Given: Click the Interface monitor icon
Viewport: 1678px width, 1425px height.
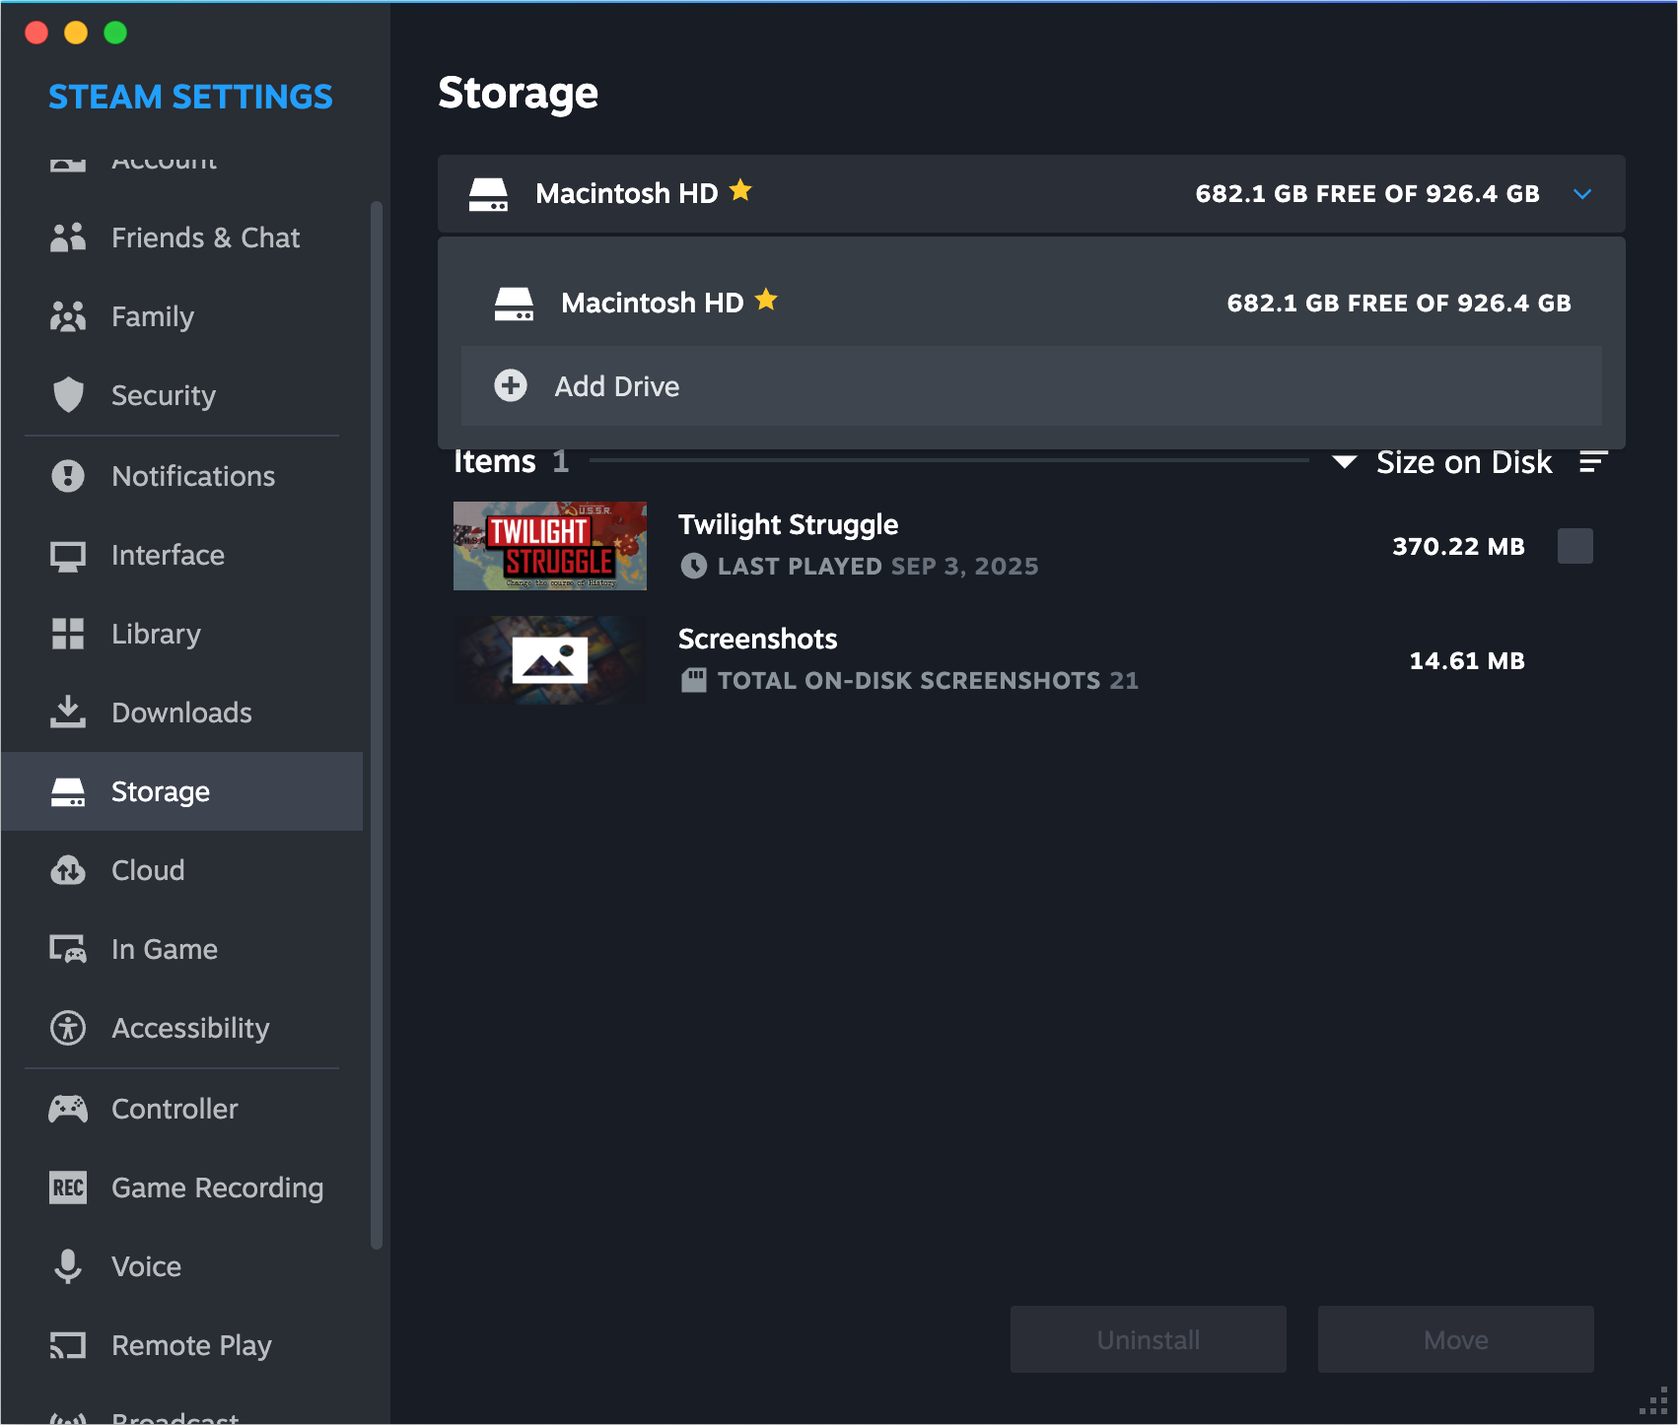Looking at the screenshot, I should pos(68,556).
